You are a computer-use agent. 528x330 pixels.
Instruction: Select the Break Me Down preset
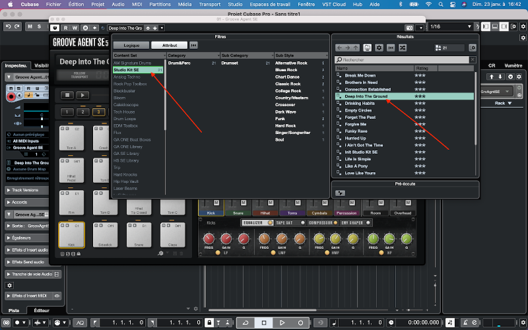click(360, 75)
